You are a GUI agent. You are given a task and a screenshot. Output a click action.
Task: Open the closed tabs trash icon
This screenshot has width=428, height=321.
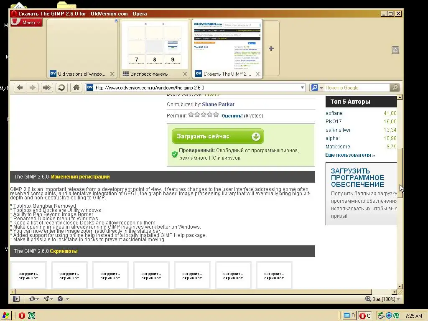pyautogui.click(x=395, y=50)
